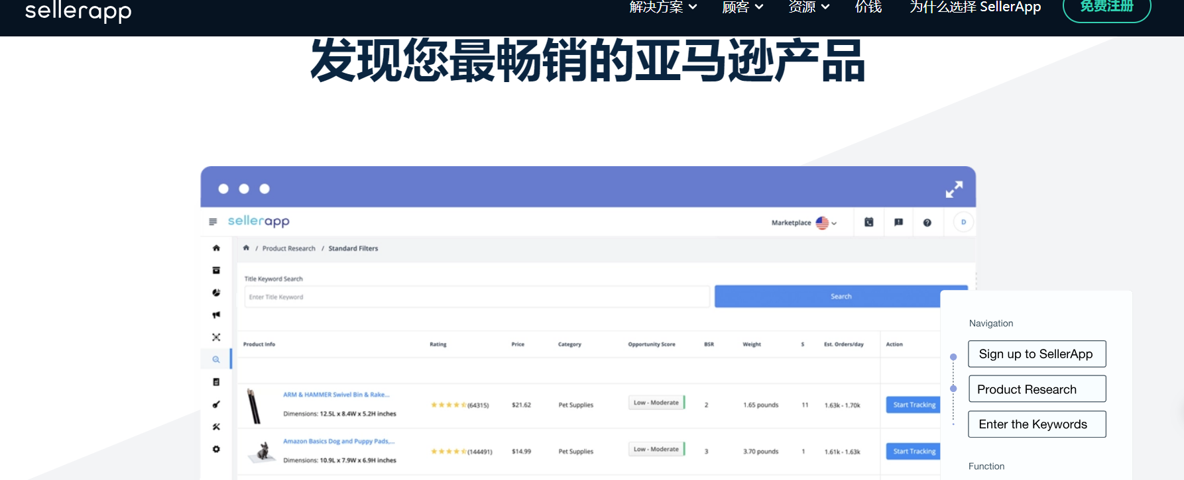This screenshot has height=480, width=1184.
Task: Open the pie chart icon in sidebar
Action: [x=216, y=293]
